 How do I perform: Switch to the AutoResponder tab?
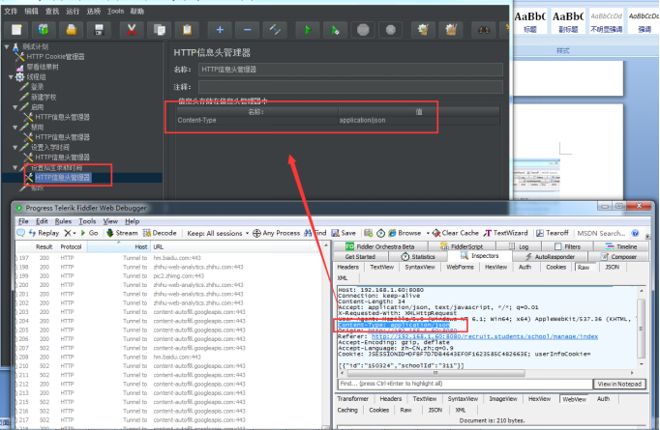[550, 256]
